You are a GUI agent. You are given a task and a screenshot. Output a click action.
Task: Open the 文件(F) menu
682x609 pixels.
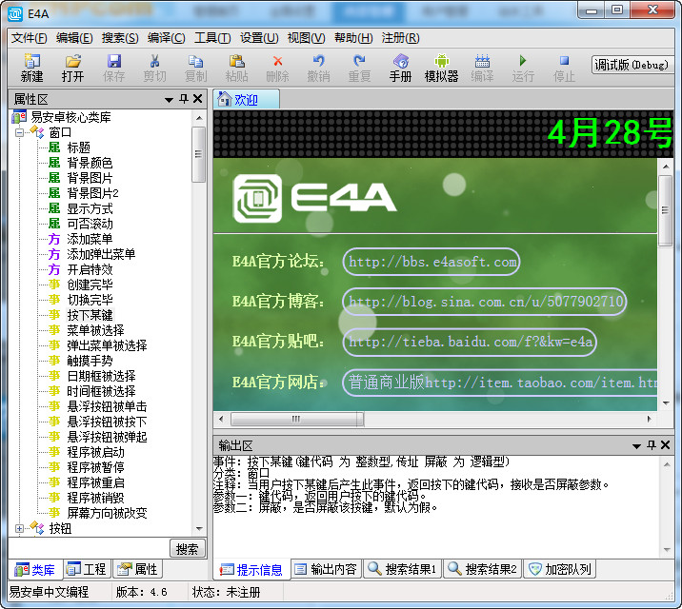29,38
